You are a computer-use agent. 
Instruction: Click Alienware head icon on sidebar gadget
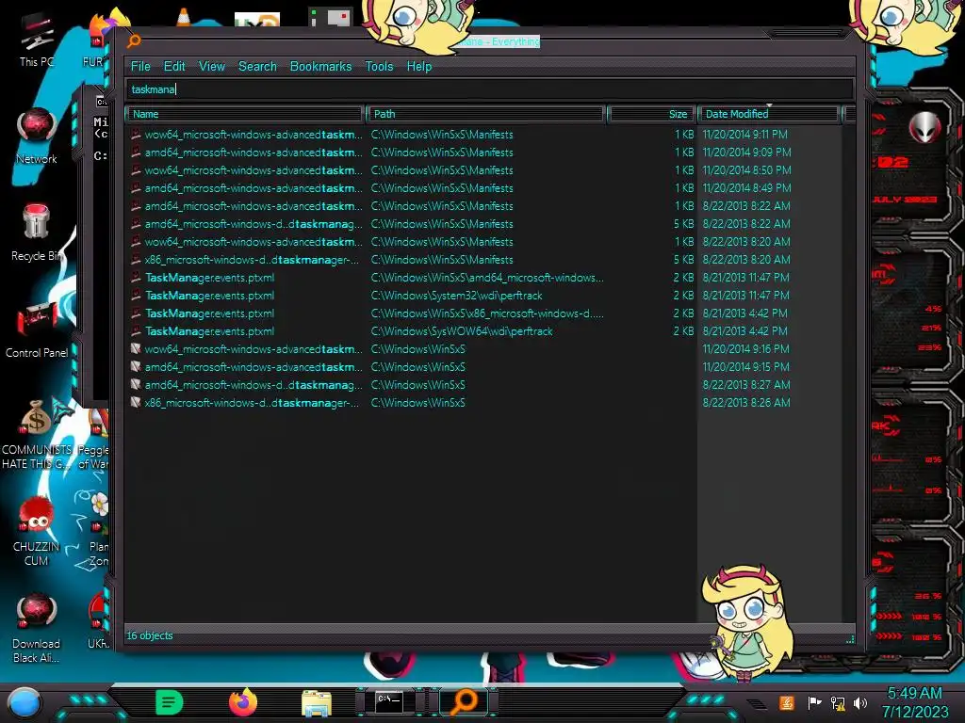pyautogui.click(x=924, y=127)
